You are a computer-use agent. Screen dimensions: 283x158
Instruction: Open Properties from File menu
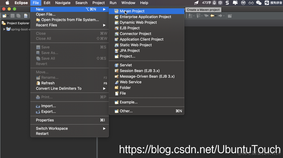click(x=69, y=120)
